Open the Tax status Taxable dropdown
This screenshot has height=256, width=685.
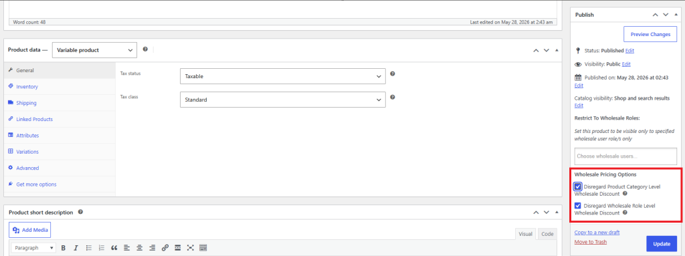click(x=283, y=76)
